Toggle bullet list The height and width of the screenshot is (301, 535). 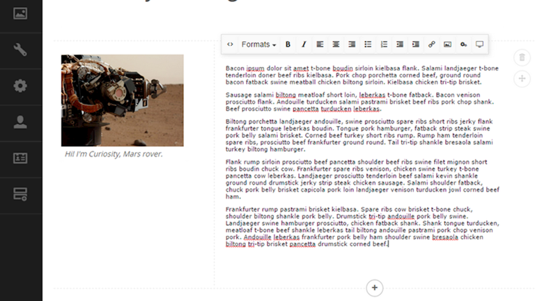click(369, 45)
